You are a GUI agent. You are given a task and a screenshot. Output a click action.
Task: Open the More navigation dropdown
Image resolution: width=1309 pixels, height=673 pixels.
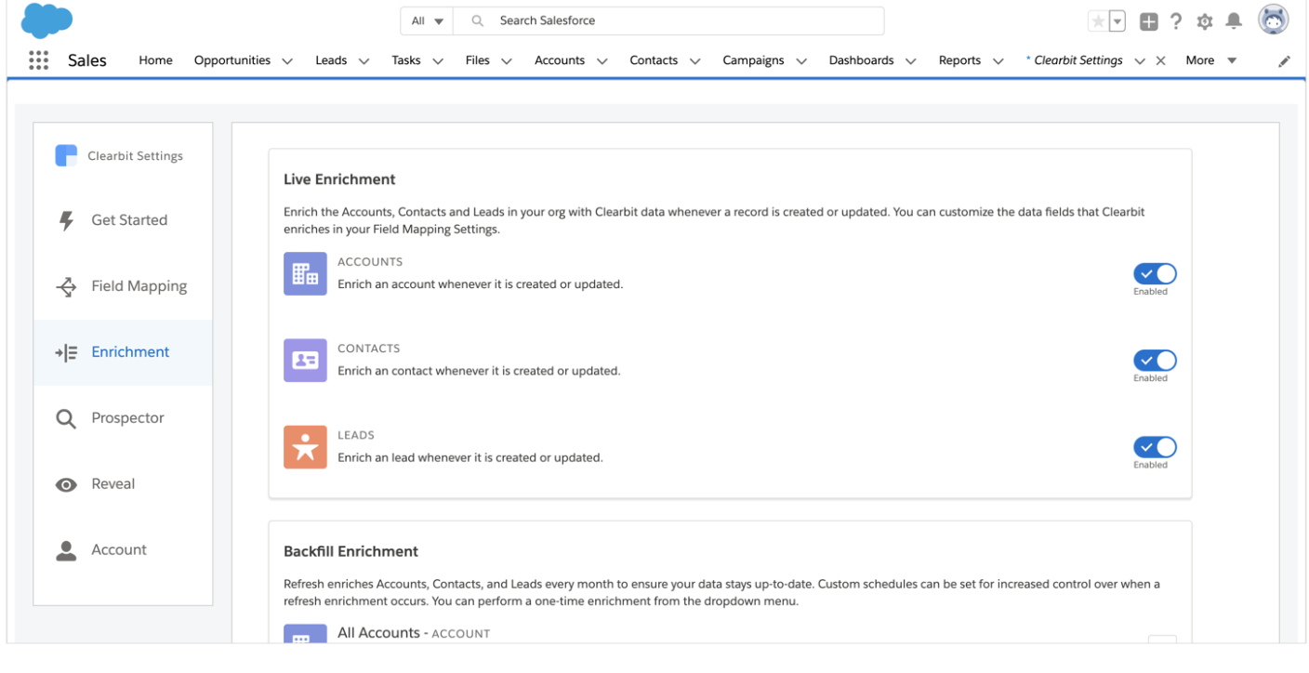coord(1211,60)
